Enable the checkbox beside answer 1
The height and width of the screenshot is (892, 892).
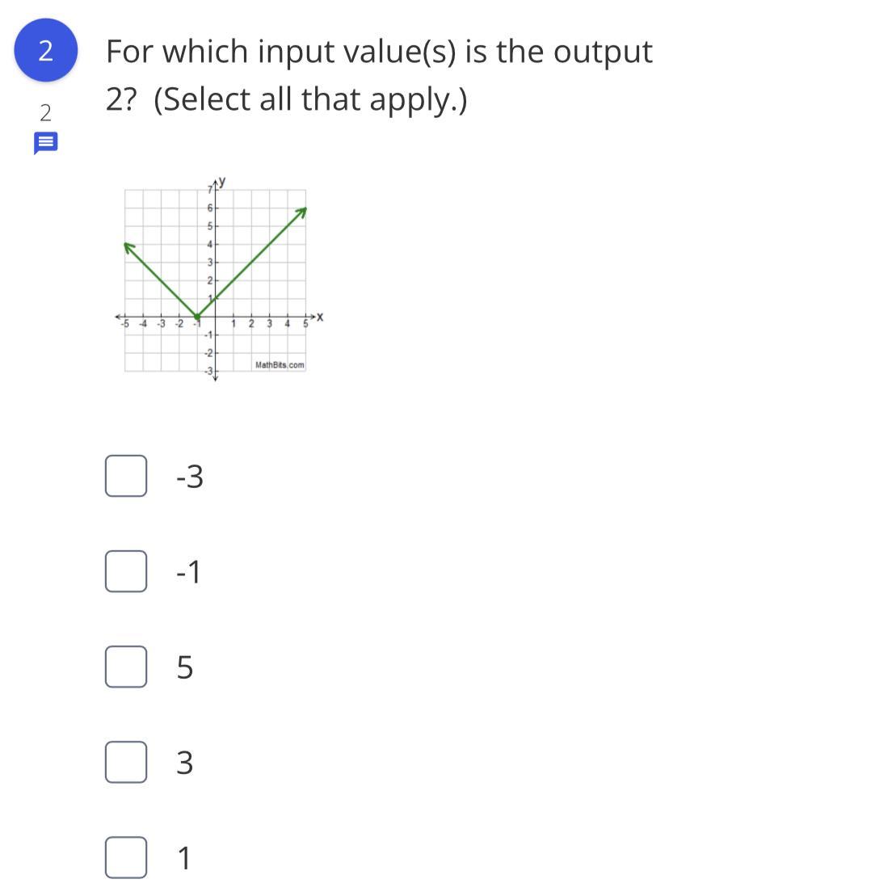126,857
